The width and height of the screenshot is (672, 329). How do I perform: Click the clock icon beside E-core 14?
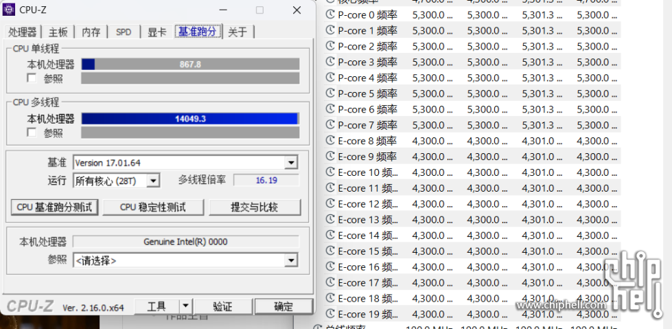[330, 235]
